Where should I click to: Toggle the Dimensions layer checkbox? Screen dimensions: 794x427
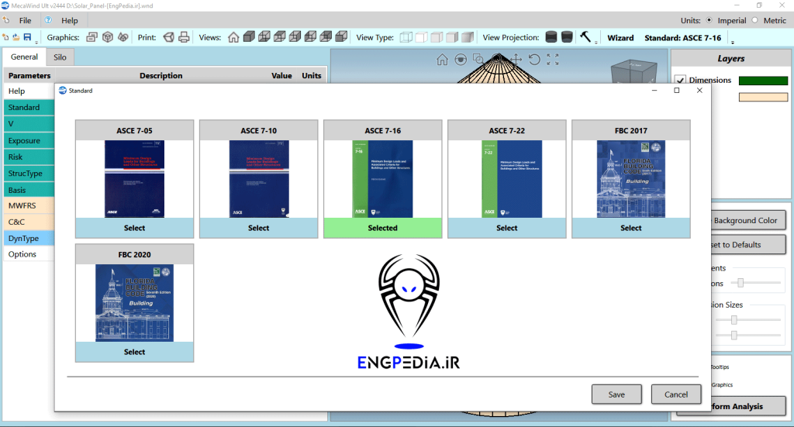pos(680,80)
